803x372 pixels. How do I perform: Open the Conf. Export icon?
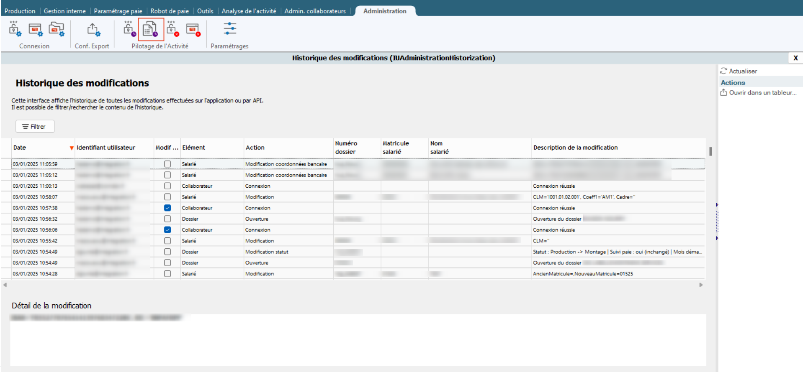(x=93, y=29)
